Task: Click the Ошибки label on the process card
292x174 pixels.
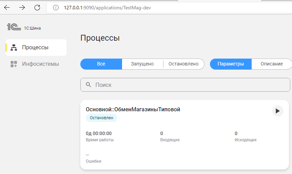Action: click(x=93, y=161)
